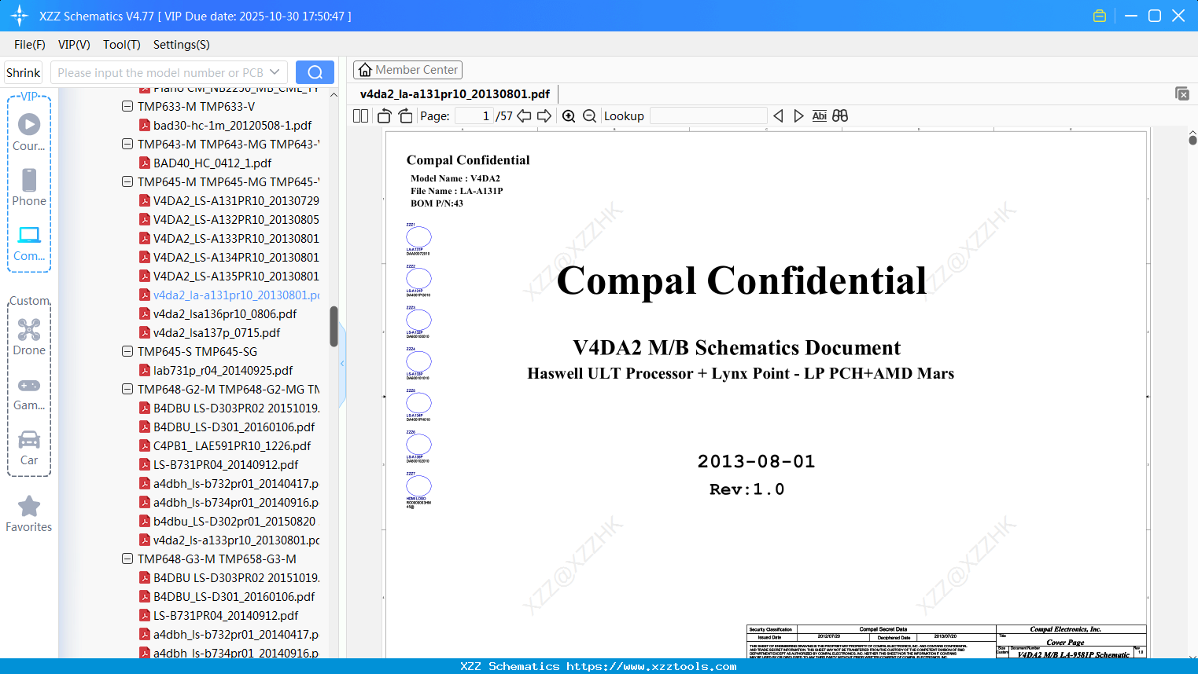Zoom in on the schematic

tap(569, 116)
